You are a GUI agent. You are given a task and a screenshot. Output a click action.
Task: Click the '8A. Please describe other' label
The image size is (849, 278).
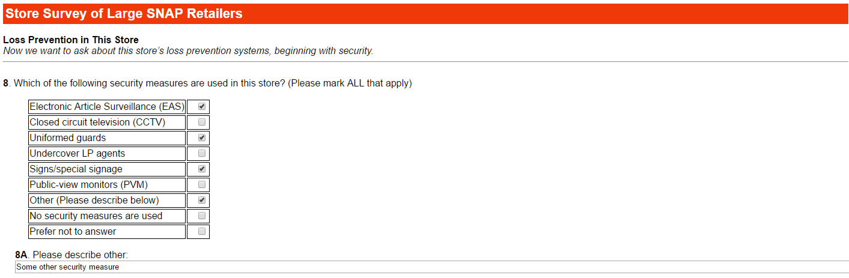[x=72, y=255]
